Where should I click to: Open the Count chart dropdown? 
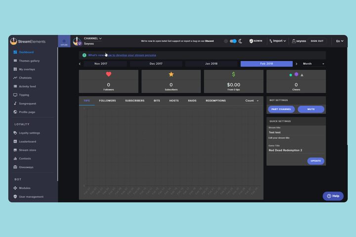click(x=252, y=101)
